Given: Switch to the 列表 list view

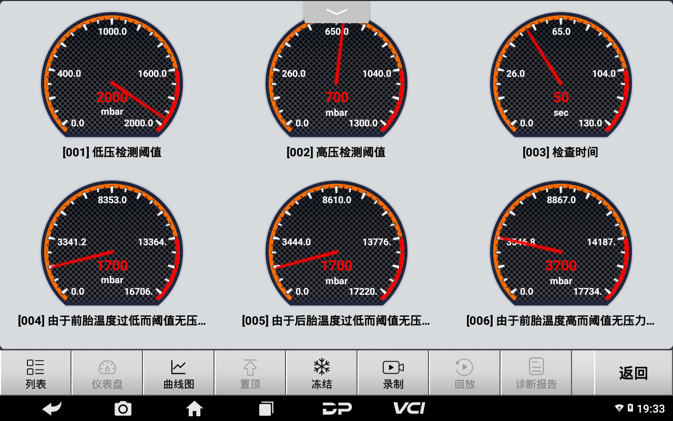Looking at the screenshot, I should 36,373.
